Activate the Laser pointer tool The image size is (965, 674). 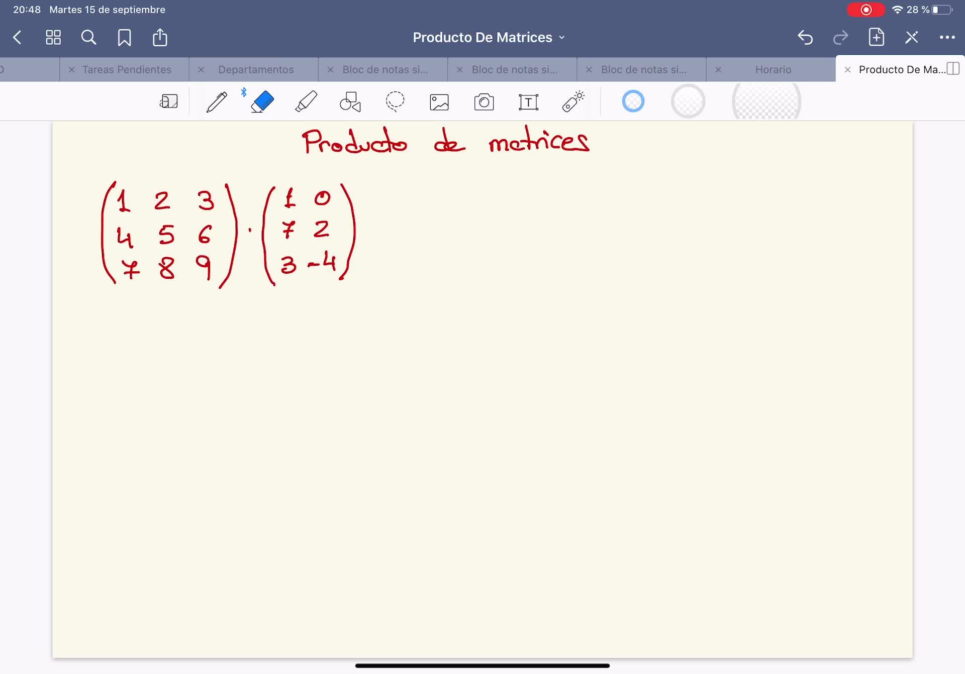click(573, 102)
